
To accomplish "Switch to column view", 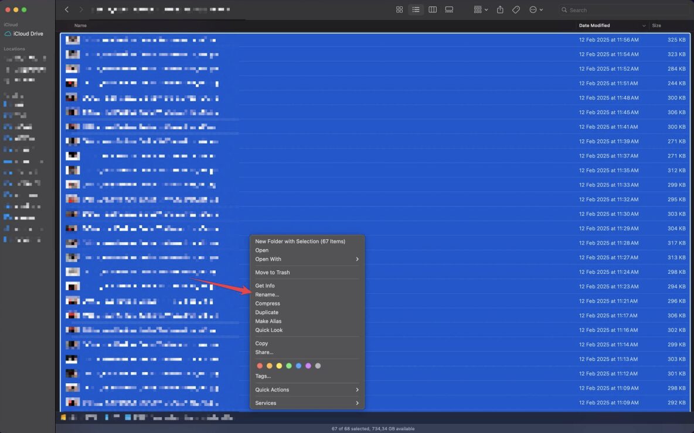I will [433, 10].
